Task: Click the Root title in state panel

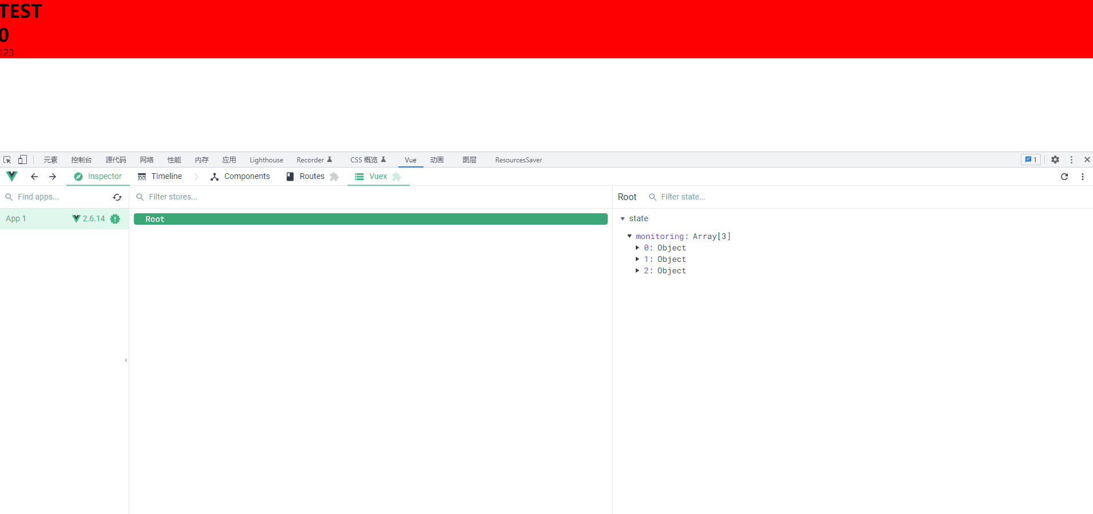Action: 627,197
